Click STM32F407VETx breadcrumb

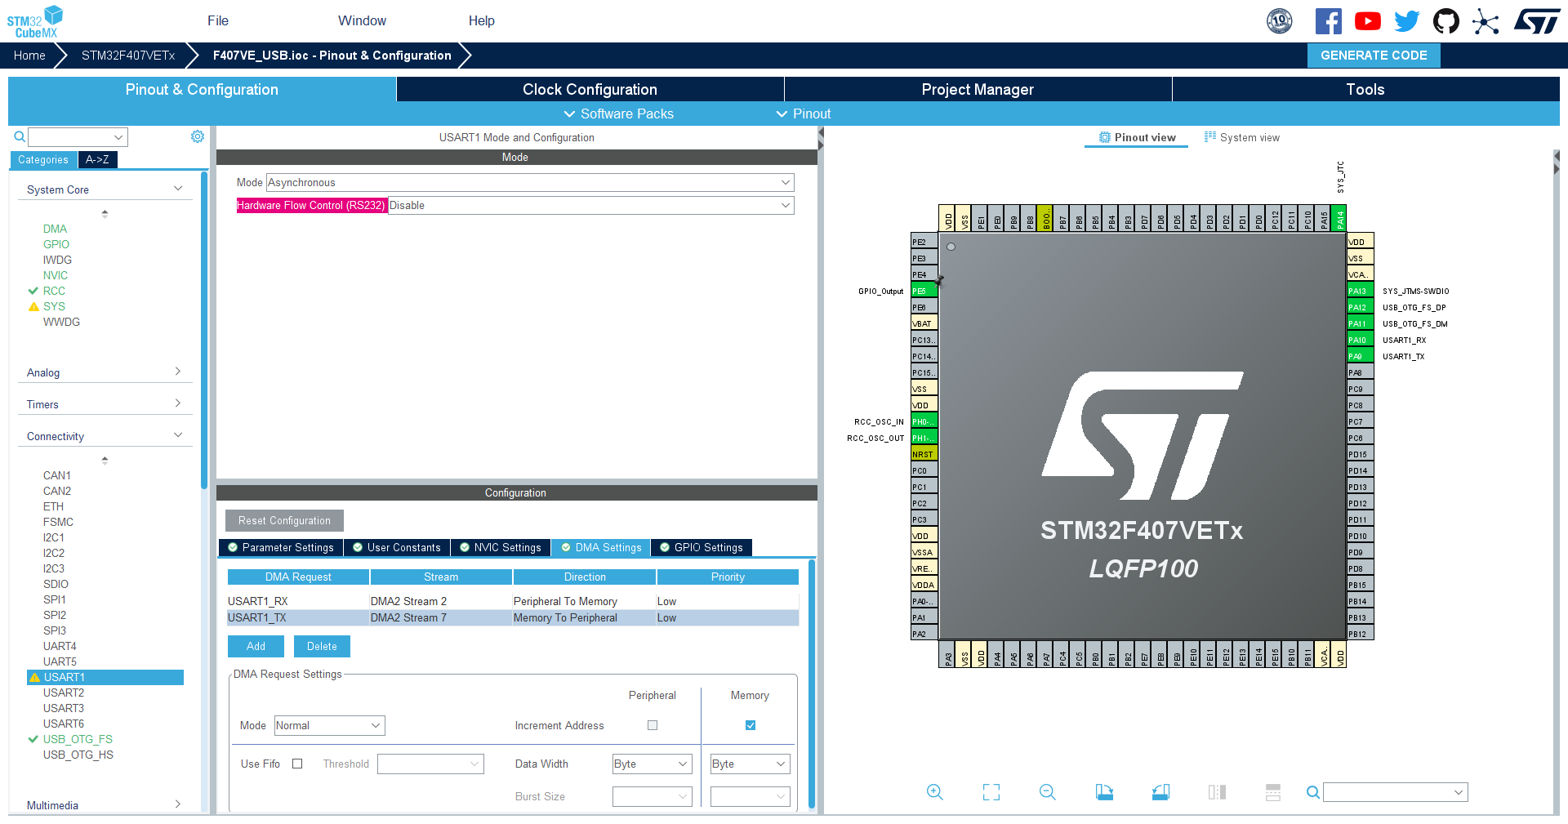click(128, 56)
